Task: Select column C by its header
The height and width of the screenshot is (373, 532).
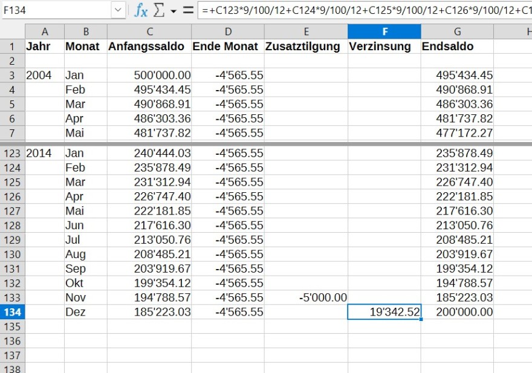Action: pyautogui.click(x=149, y=31)
